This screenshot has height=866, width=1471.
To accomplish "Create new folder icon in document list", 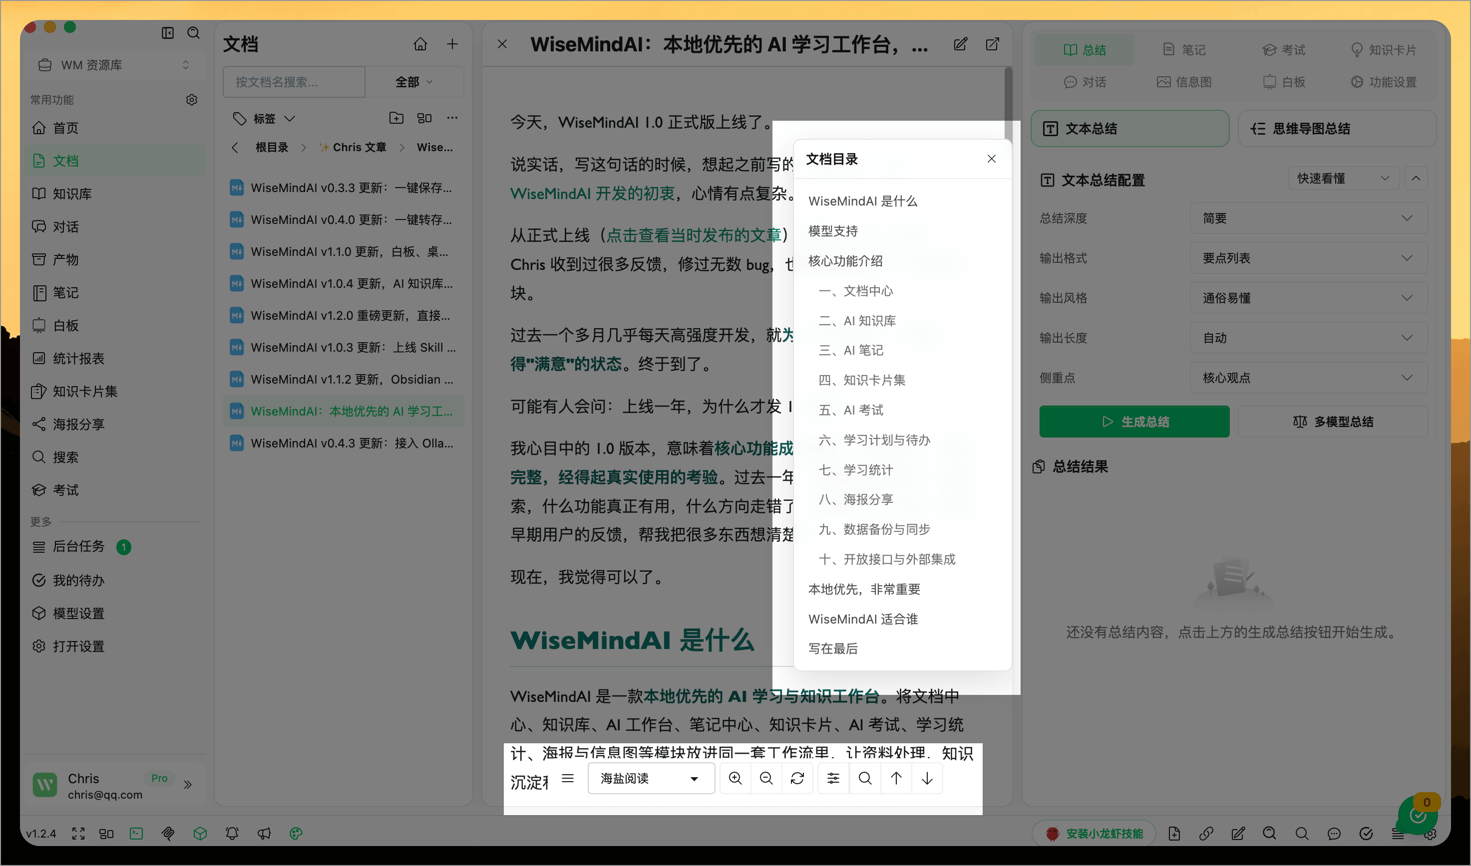I will click(396, 118).
